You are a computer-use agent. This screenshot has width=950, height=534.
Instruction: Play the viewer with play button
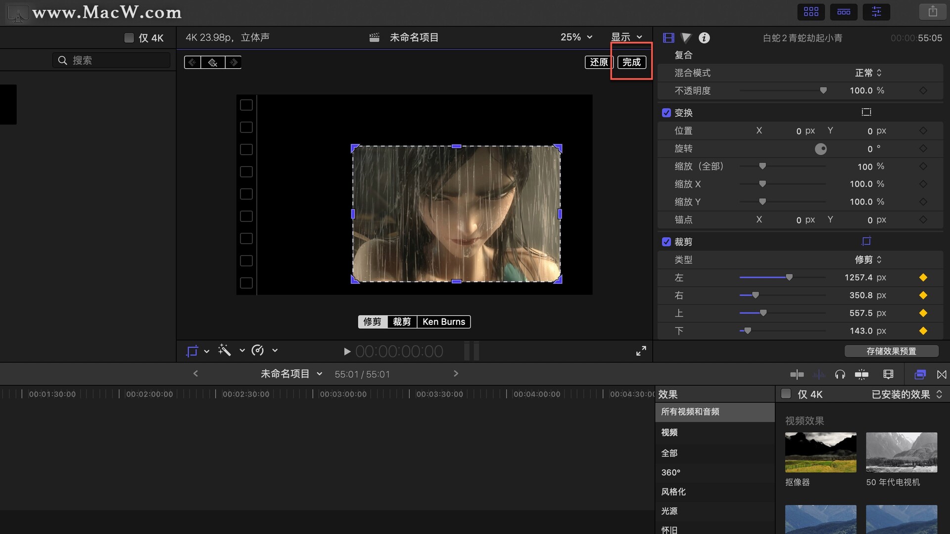coord(347,352)
